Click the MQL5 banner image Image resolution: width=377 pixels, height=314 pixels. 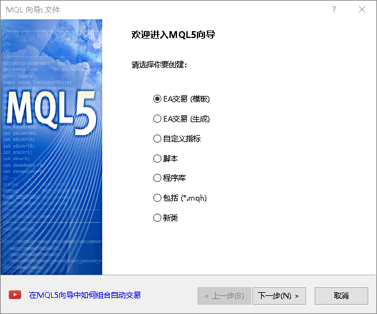(x=51, y=147)
